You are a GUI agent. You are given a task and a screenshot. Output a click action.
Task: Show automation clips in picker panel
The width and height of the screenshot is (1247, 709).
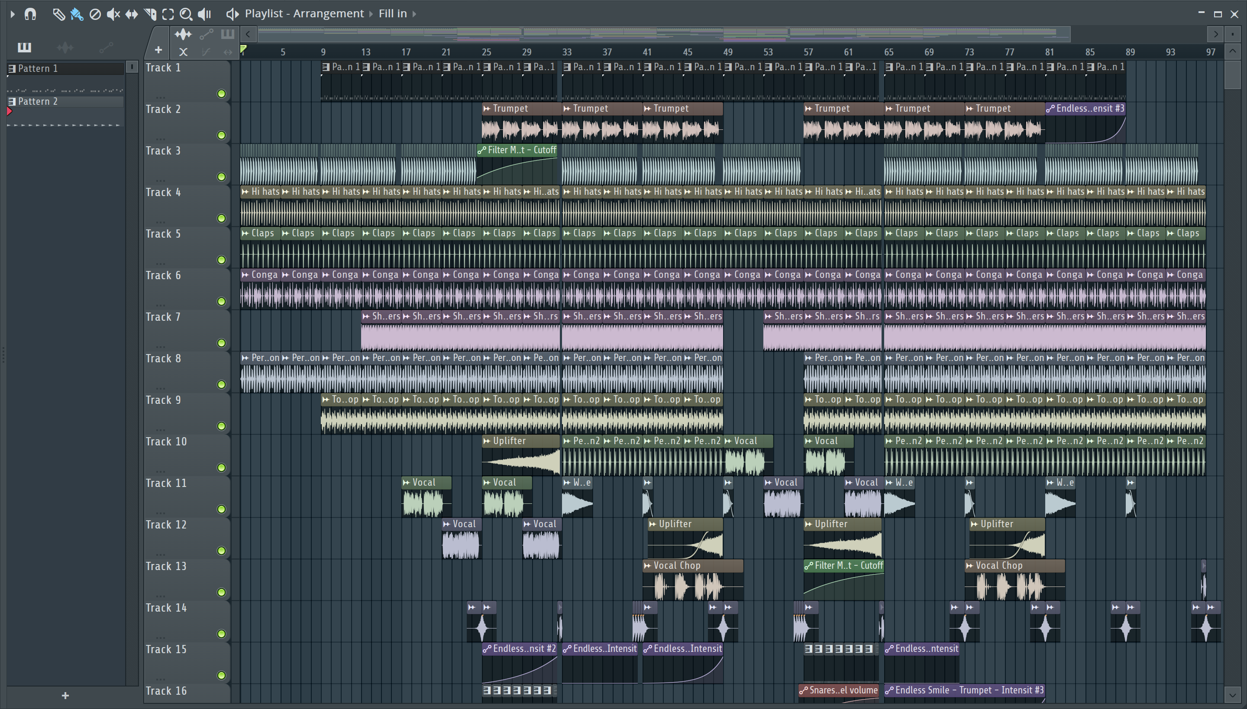(106, 47)
